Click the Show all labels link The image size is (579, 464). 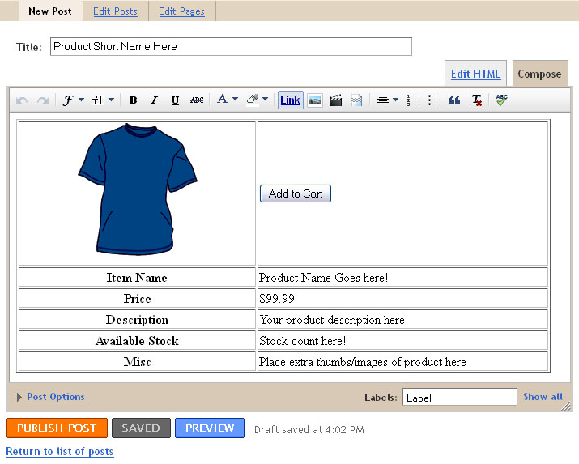click(543, 397)
